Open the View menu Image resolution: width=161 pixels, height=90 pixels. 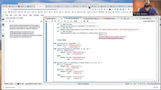click(16, 15)
